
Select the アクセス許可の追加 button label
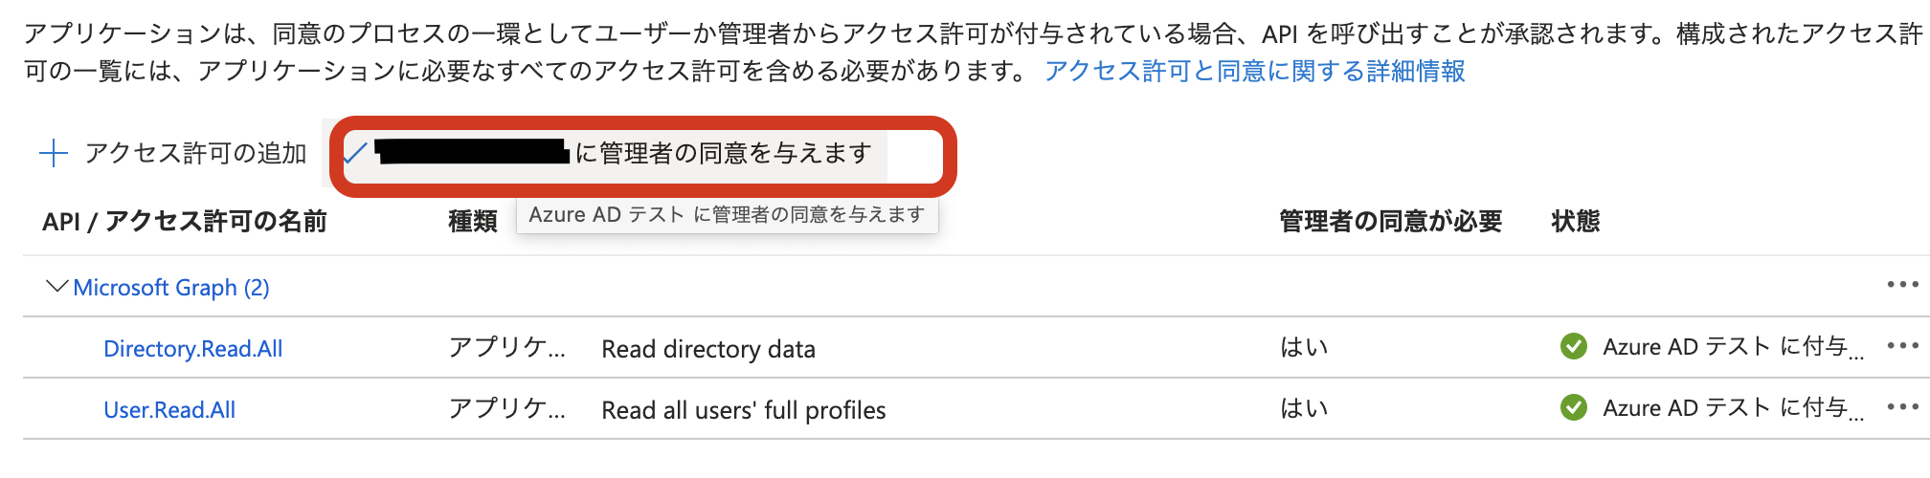tap(195, 153)
